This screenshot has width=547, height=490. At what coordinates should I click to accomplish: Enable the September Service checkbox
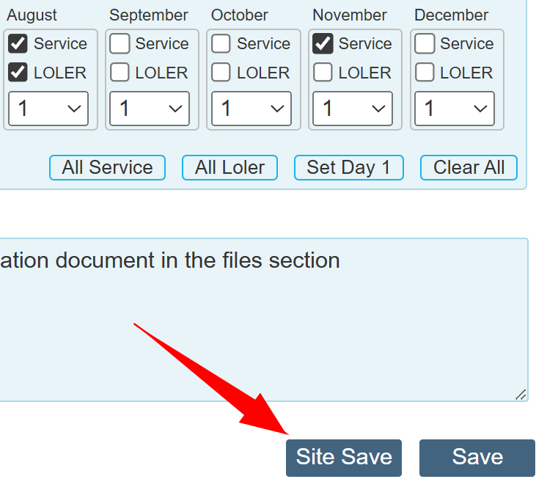pyautogui.click(x=120, y=44)
